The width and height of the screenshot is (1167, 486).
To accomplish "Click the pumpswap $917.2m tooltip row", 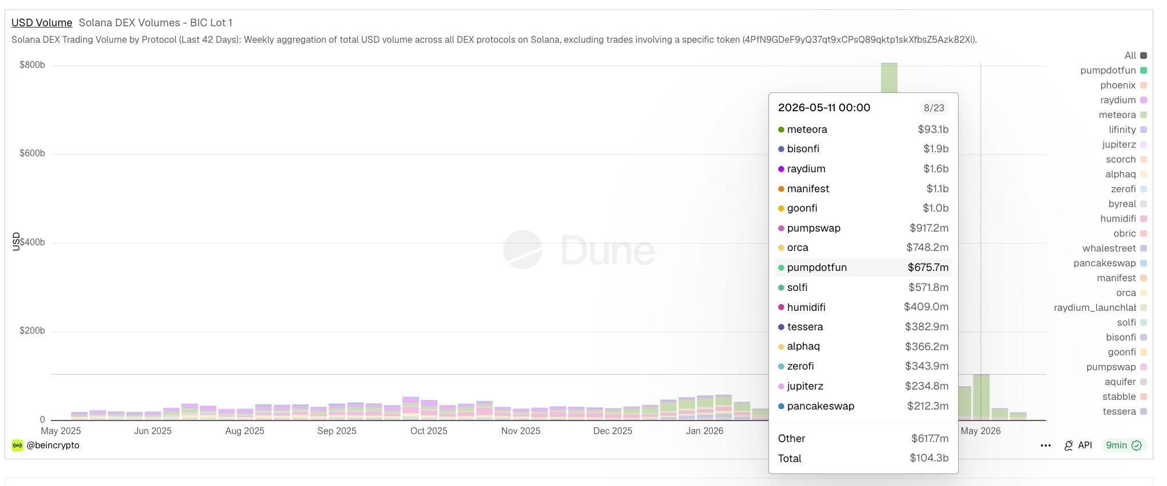I will [863, 228].
